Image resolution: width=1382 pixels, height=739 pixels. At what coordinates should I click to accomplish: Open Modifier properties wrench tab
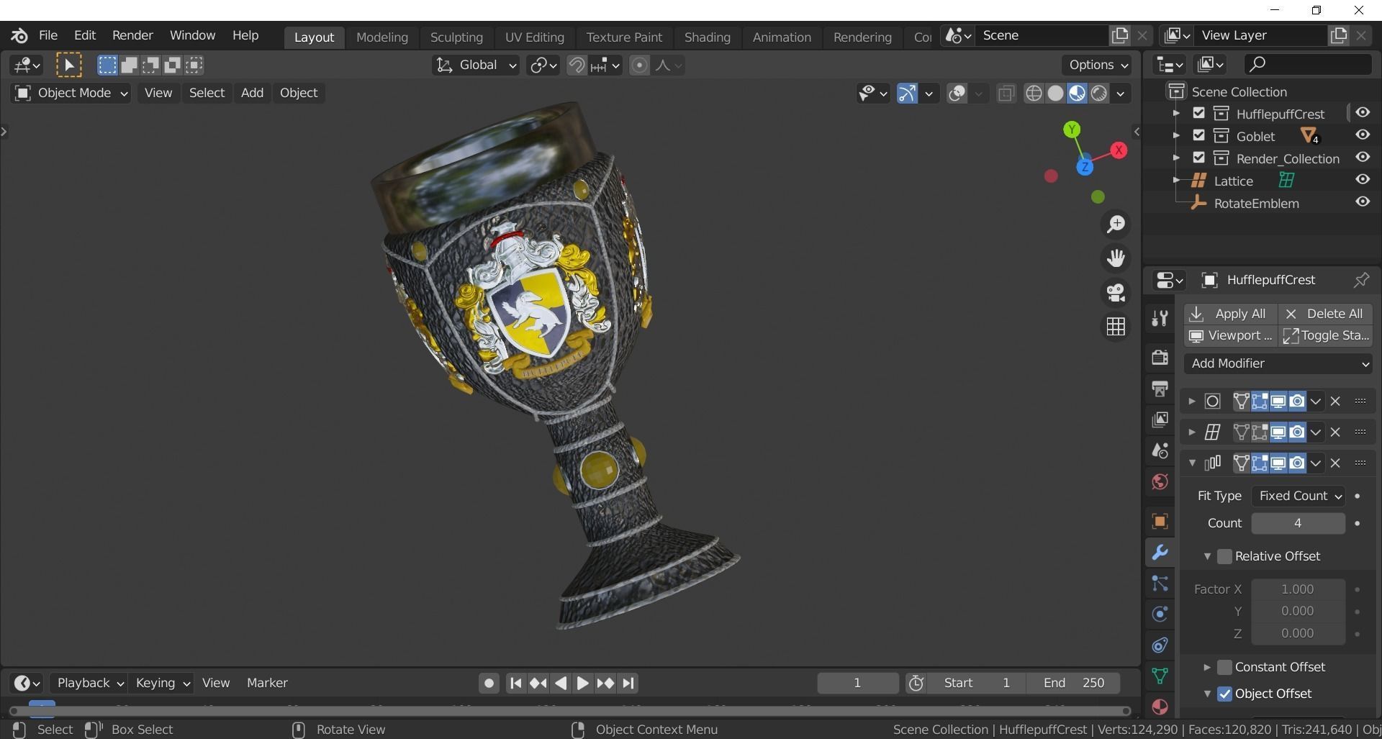(x=1160, y=553)
